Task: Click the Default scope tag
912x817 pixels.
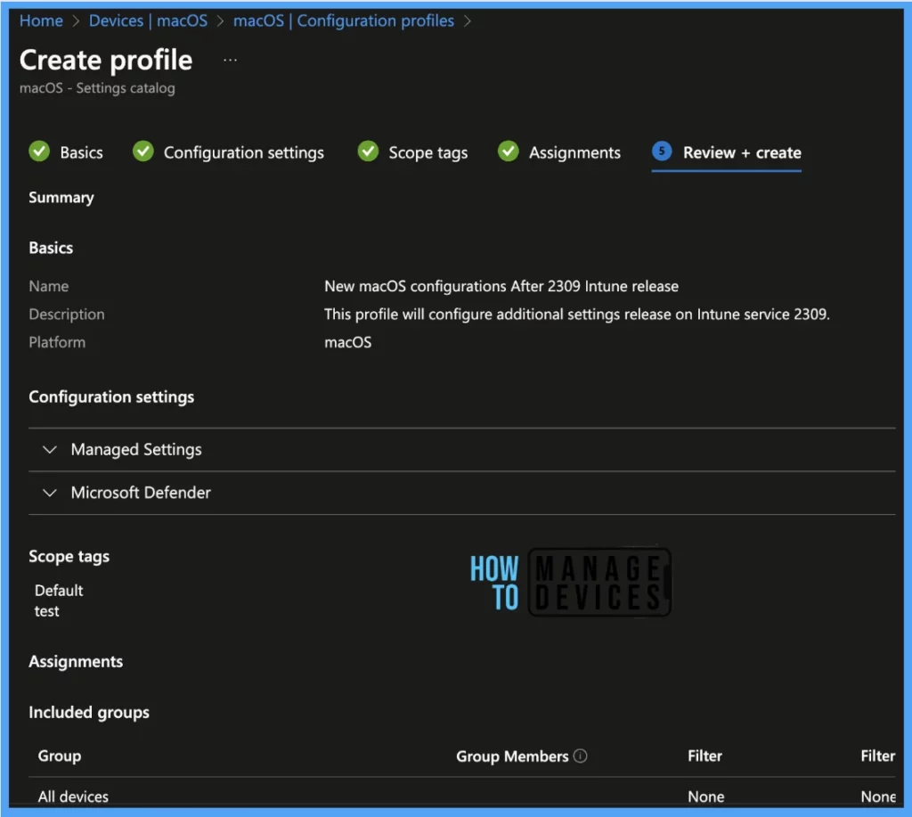Action: (59, 591)
